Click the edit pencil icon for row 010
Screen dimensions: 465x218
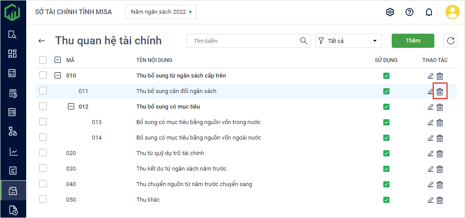coord(430,76)
